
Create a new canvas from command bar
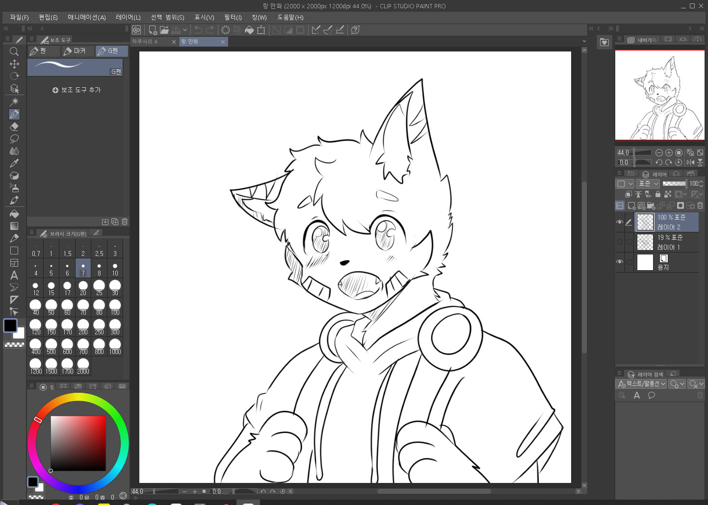click(153, 30)
